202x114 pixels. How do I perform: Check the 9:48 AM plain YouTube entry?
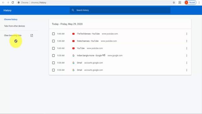(x=53, y=48)
